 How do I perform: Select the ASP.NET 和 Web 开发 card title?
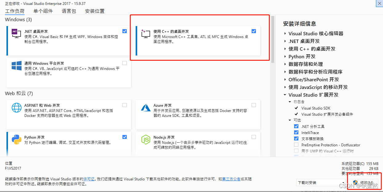click(42, 105)
